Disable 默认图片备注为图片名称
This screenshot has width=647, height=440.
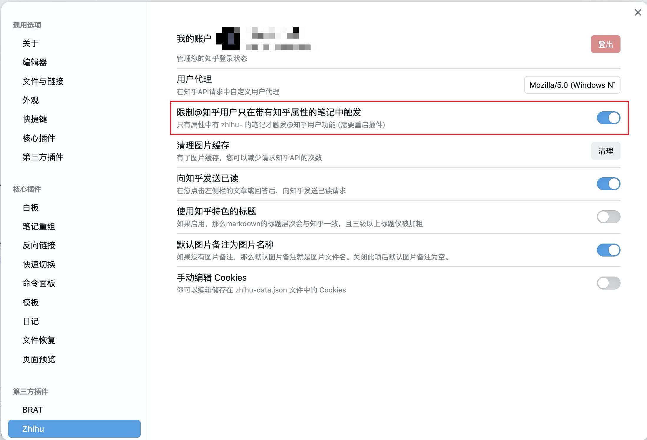point(608,250)
